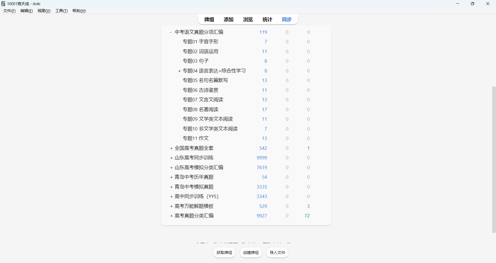Expand the 高考真题分类汇编 deck
The width and height of the screenshot is (496, 263).
[171, 216]
